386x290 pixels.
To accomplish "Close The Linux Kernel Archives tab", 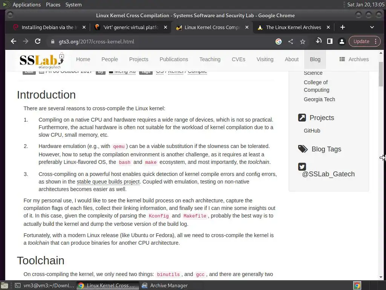I will (x=328, y=27).
